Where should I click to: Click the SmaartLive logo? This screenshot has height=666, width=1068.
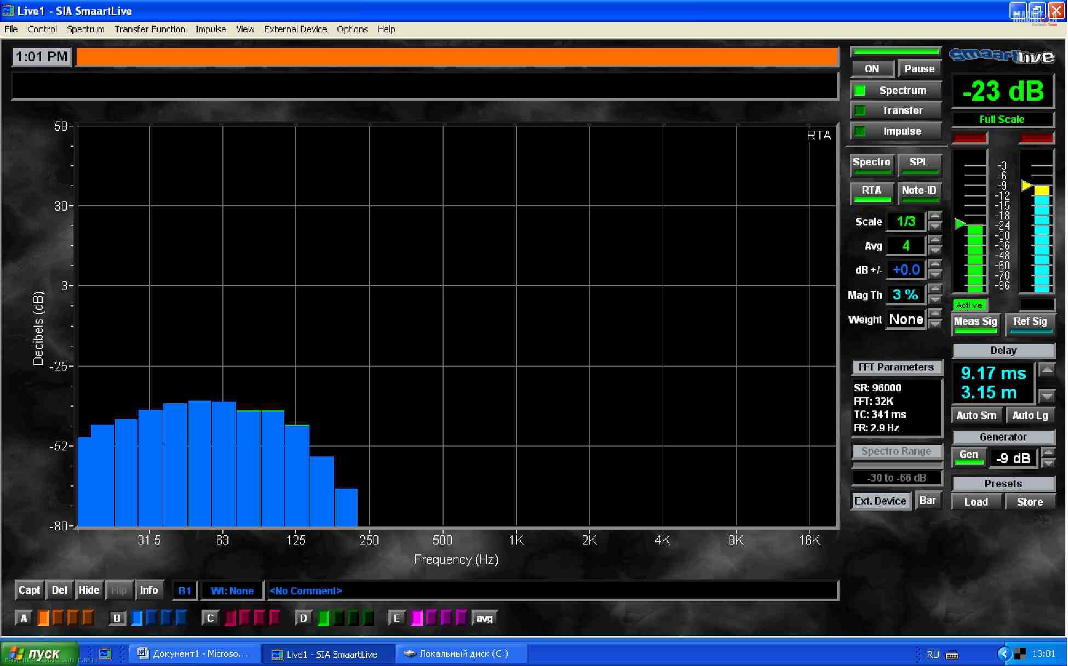pyautogui.click(x=1002, y=56)
